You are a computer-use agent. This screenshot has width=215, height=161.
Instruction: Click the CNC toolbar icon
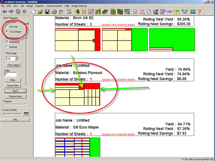[x=170, y=12]
